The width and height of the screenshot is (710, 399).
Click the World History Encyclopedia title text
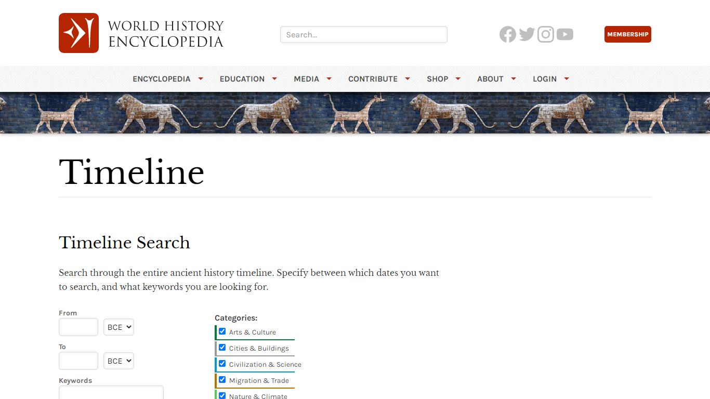point(166,34)
